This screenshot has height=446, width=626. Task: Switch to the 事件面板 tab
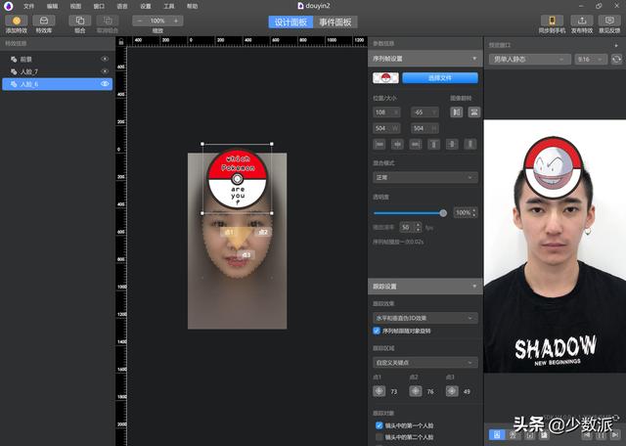click(x=336, y=22)
